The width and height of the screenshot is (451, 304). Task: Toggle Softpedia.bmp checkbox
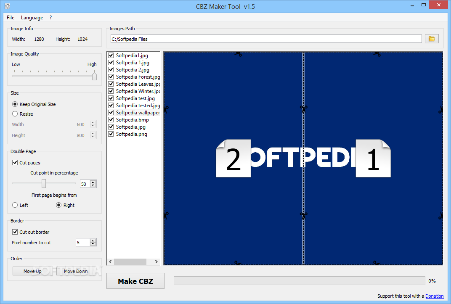(111, 119)
